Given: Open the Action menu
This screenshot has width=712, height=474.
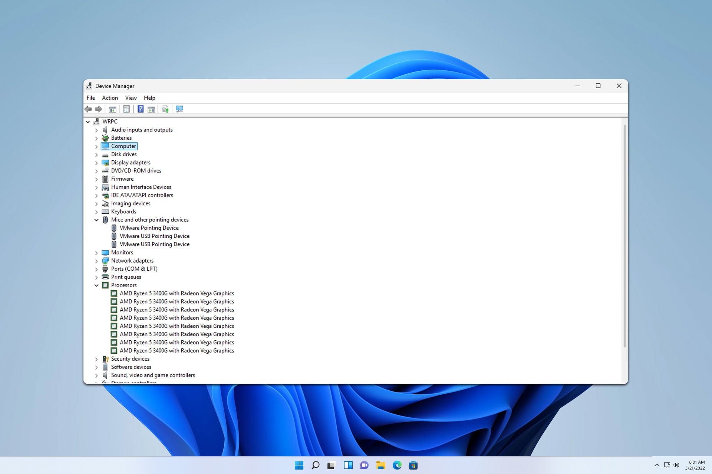Looking at the screenshot, I should pyautogui.click(x=110, y=98).
